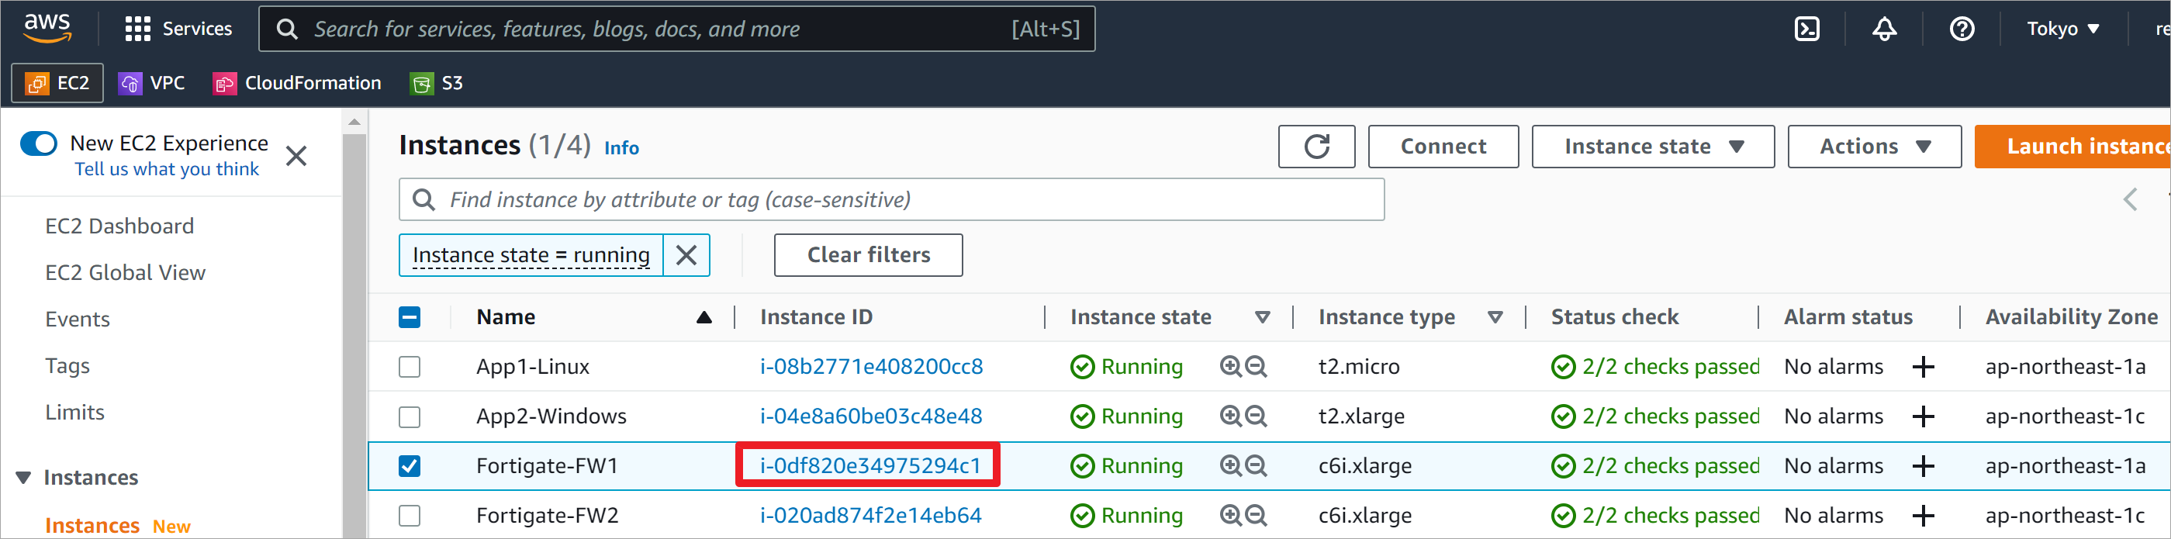Expand the Actions dropdown menu
Viewport: 2171px width, 539px height.
1873,147
